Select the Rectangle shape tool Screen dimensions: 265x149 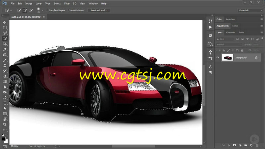(x=5, y=114)
